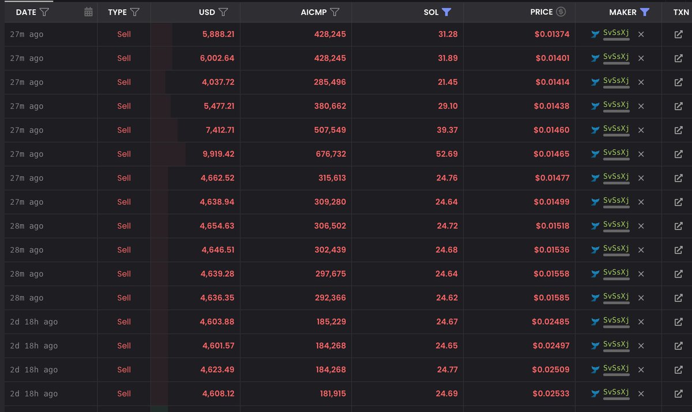692x412 pixels.
Task: Remove maker filter in $0.02497 row
Action: click(x=641, y=346)
